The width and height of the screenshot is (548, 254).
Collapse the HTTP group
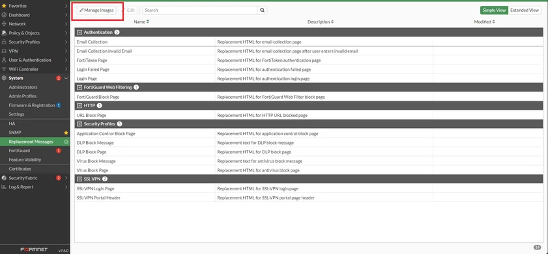point(79,106)
